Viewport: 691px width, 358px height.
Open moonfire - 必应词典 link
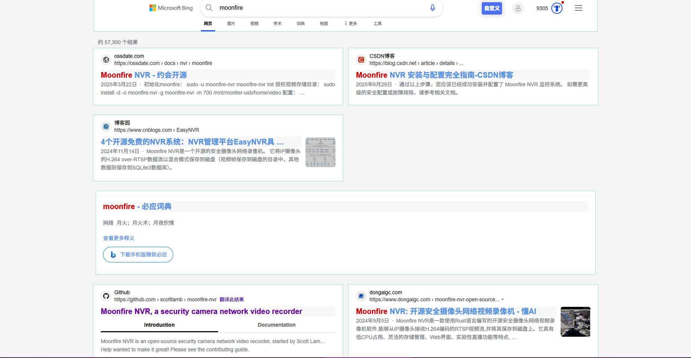coord(137,206)
